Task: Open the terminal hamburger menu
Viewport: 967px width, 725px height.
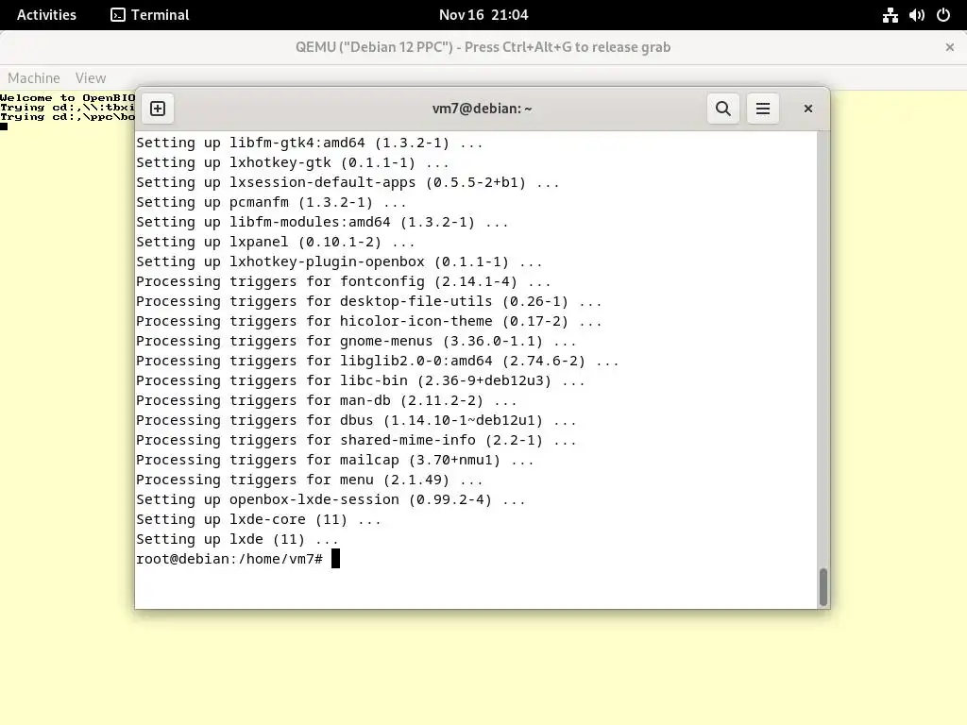Action: [763, 109]
